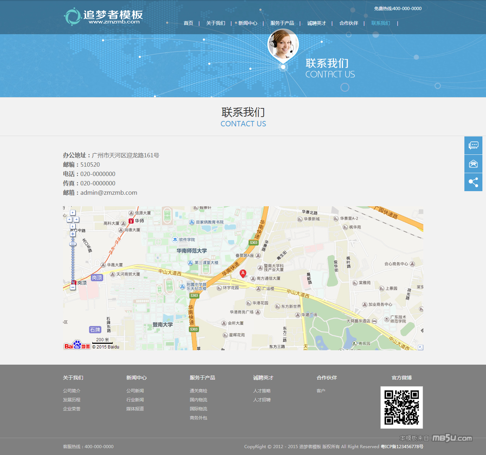Pan the map right with arrow button

pyautogui.click(x=76, y=219)
